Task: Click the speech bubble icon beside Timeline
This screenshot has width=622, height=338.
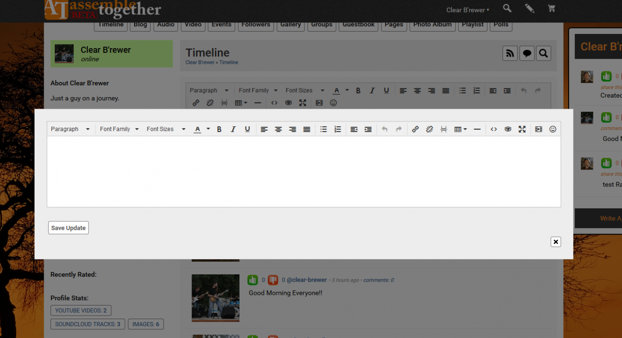Action: click(527, 53)
